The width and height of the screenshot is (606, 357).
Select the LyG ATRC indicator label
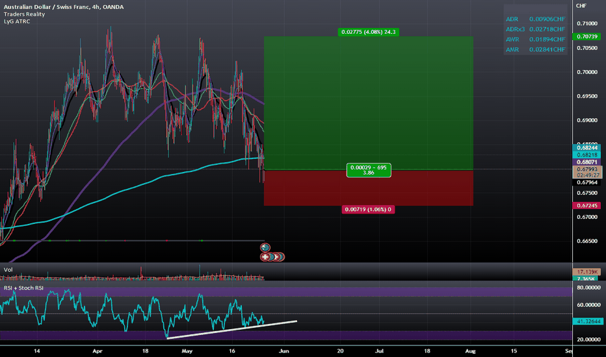[x=17, y=21]
